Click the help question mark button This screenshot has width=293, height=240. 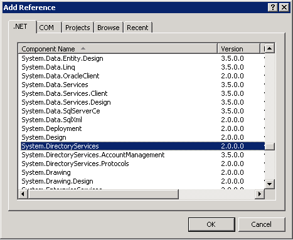(273, 8)
